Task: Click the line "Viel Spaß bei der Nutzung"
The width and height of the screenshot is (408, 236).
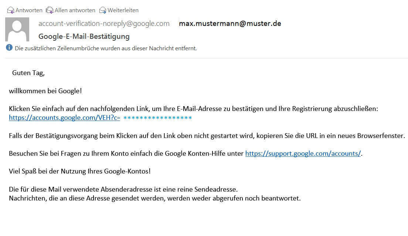Action: 79,171
